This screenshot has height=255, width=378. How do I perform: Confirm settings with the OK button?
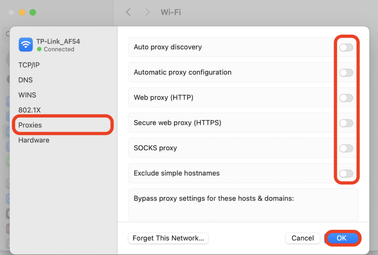click(x=342, y=238)
